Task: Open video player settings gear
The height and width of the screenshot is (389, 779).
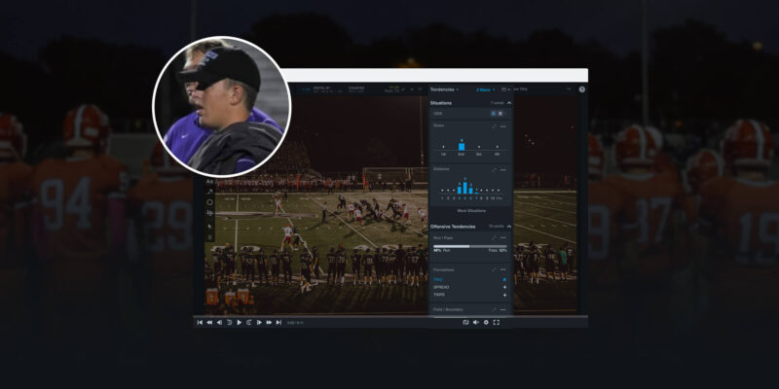Action: pyautogui.click(x=486, y=322)
